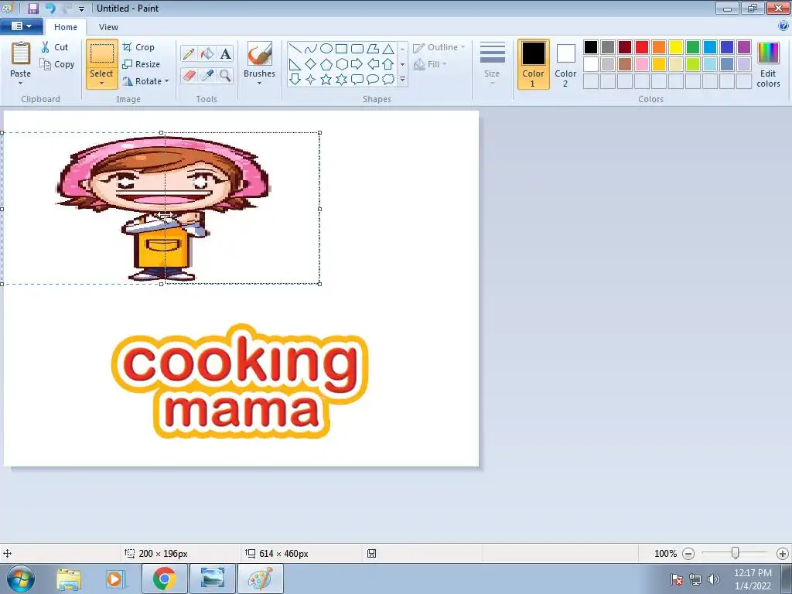
Task: Pick the Rounded rectangular callout shape
Action: [x=357, y=80]
